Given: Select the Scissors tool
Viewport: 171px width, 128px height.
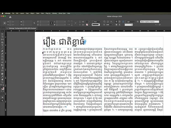Looking at the screenshot, I should pyautogui.click(x=2, y=62).
